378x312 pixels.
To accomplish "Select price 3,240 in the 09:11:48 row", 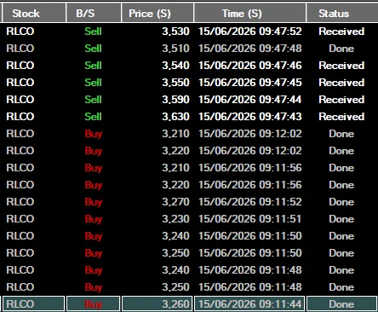I will pos(175,270).
